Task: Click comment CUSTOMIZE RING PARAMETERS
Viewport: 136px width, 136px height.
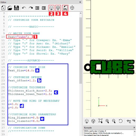Action: click(x=32, y=114)
